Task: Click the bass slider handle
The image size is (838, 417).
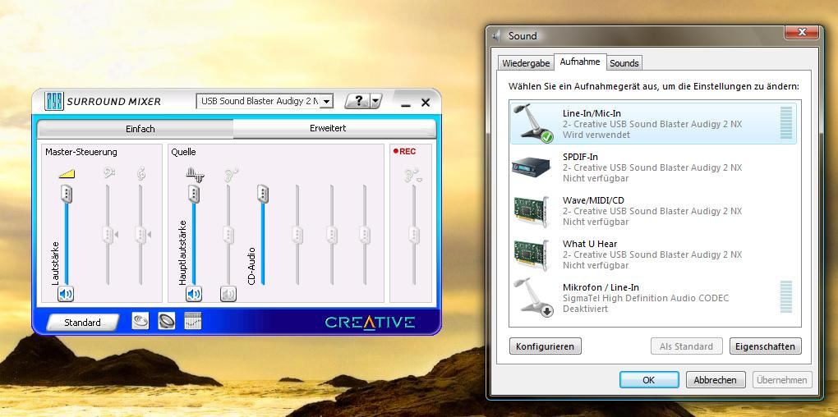Action: [x=108, y=235]
